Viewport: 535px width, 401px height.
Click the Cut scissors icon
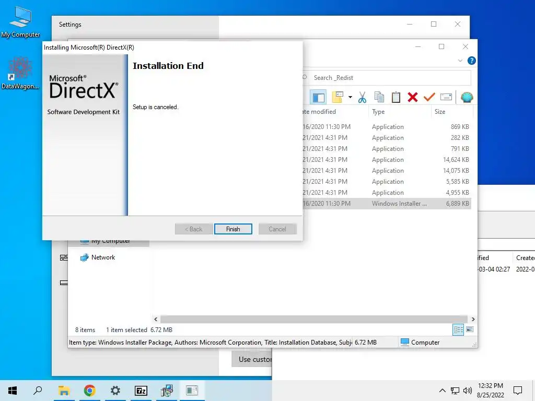click(362, 98)
